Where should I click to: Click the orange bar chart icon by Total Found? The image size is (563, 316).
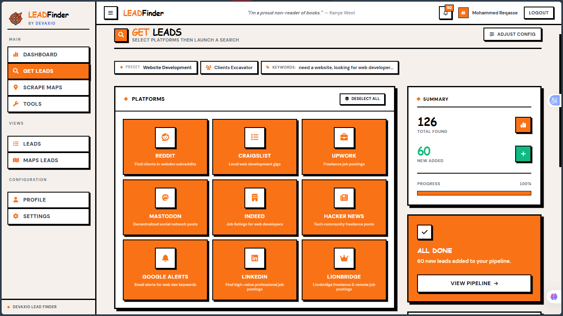click(x=523, y=125)
